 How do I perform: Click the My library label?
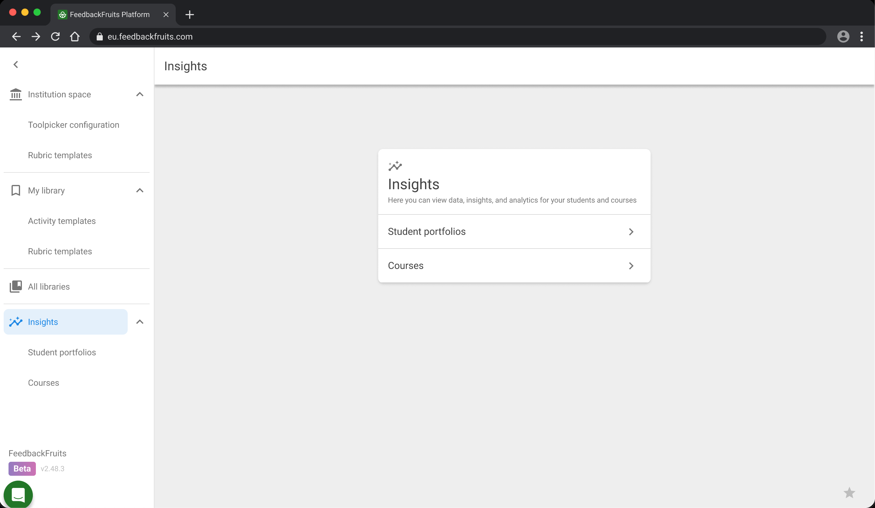(x=46, y=190)
